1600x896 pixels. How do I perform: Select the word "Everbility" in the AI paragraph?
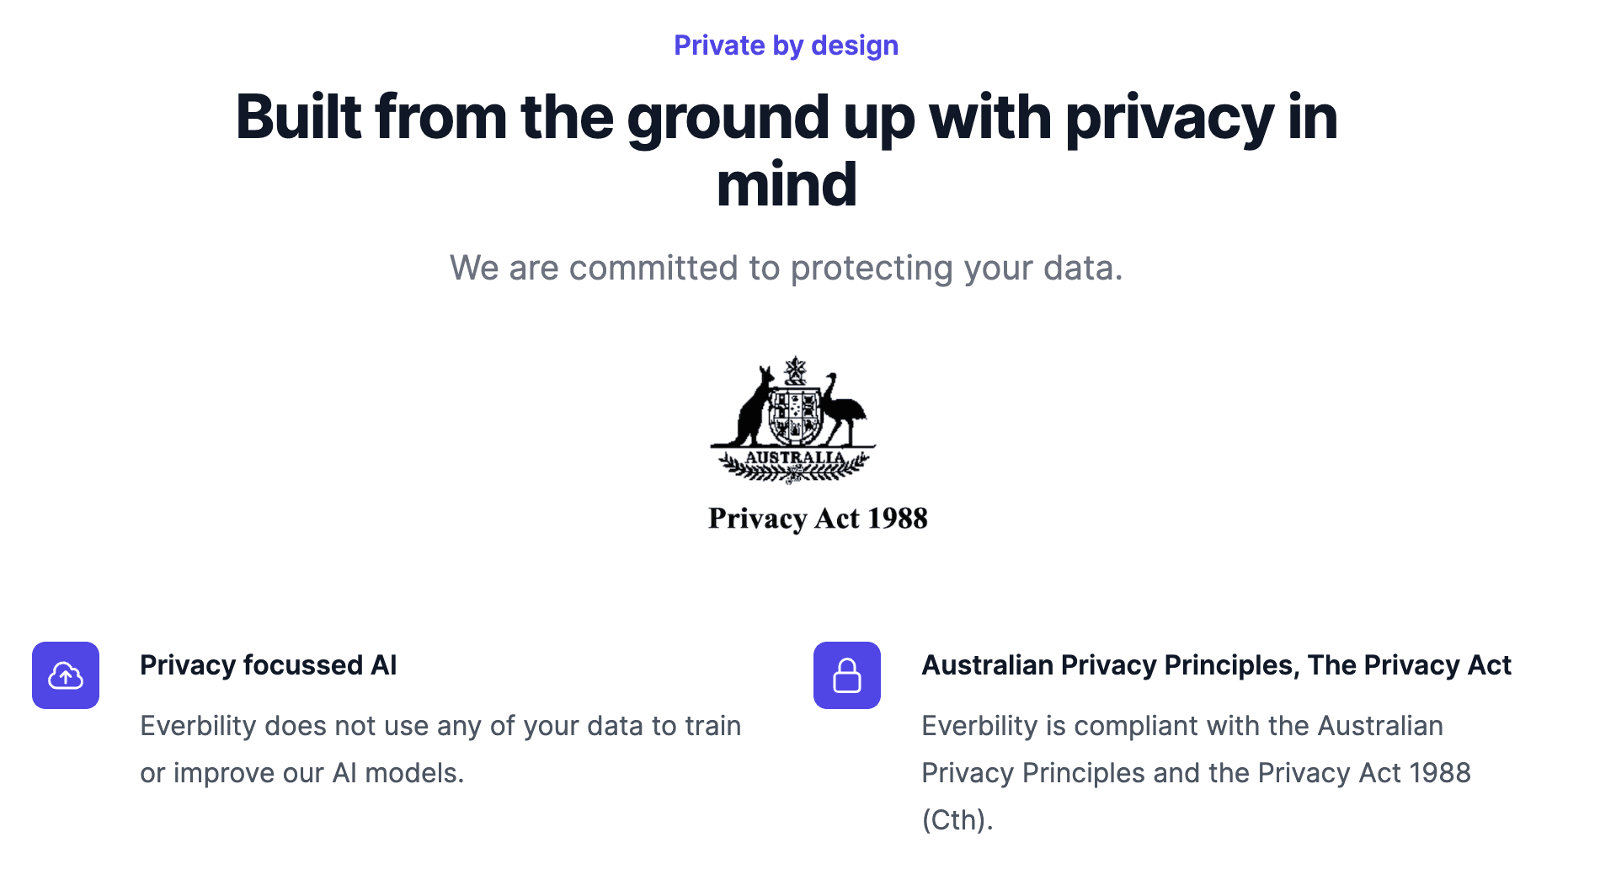pos(198,726)
